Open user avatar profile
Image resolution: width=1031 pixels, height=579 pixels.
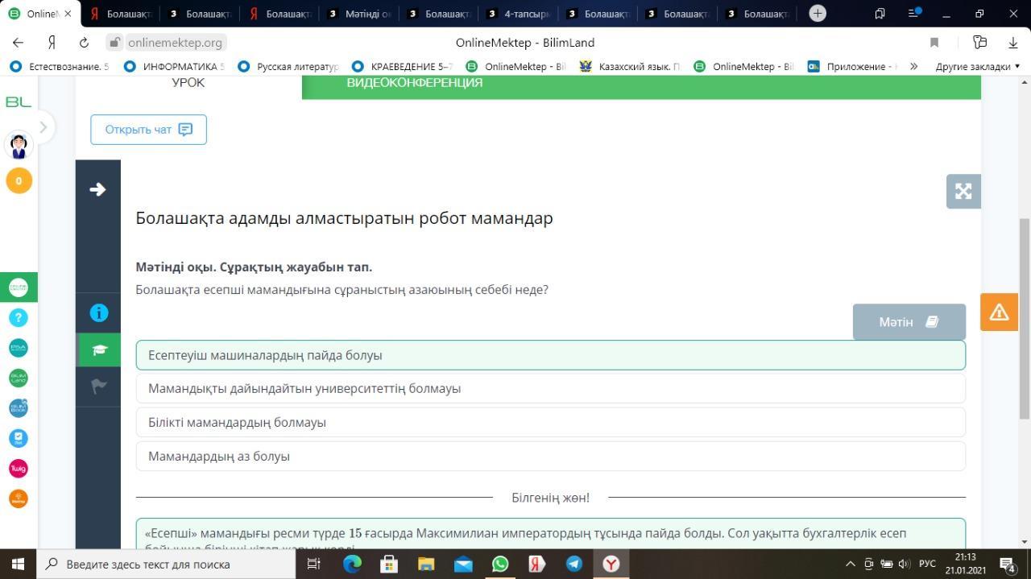[x=19, y=146]
